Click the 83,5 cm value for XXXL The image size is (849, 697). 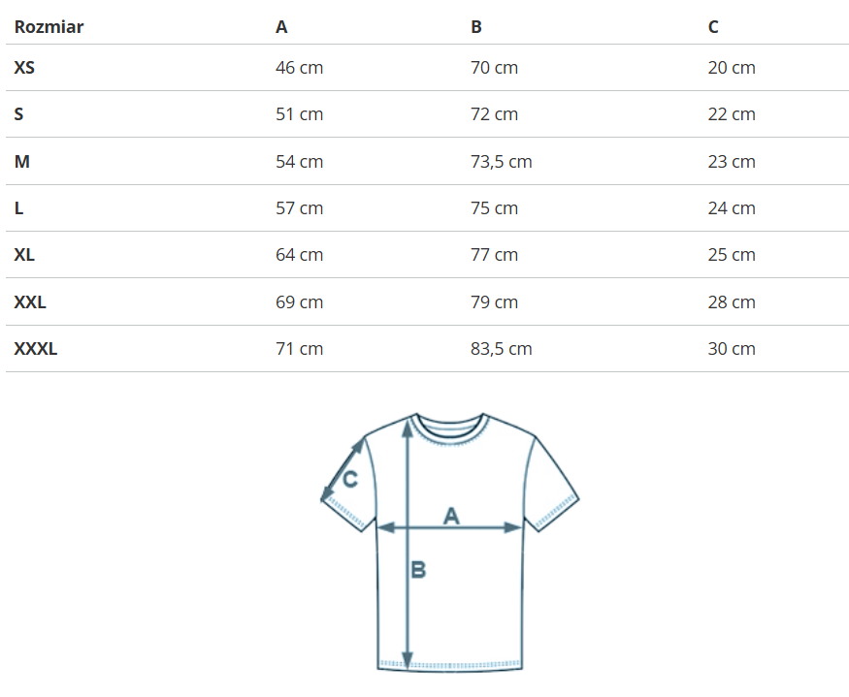[502, 349]
